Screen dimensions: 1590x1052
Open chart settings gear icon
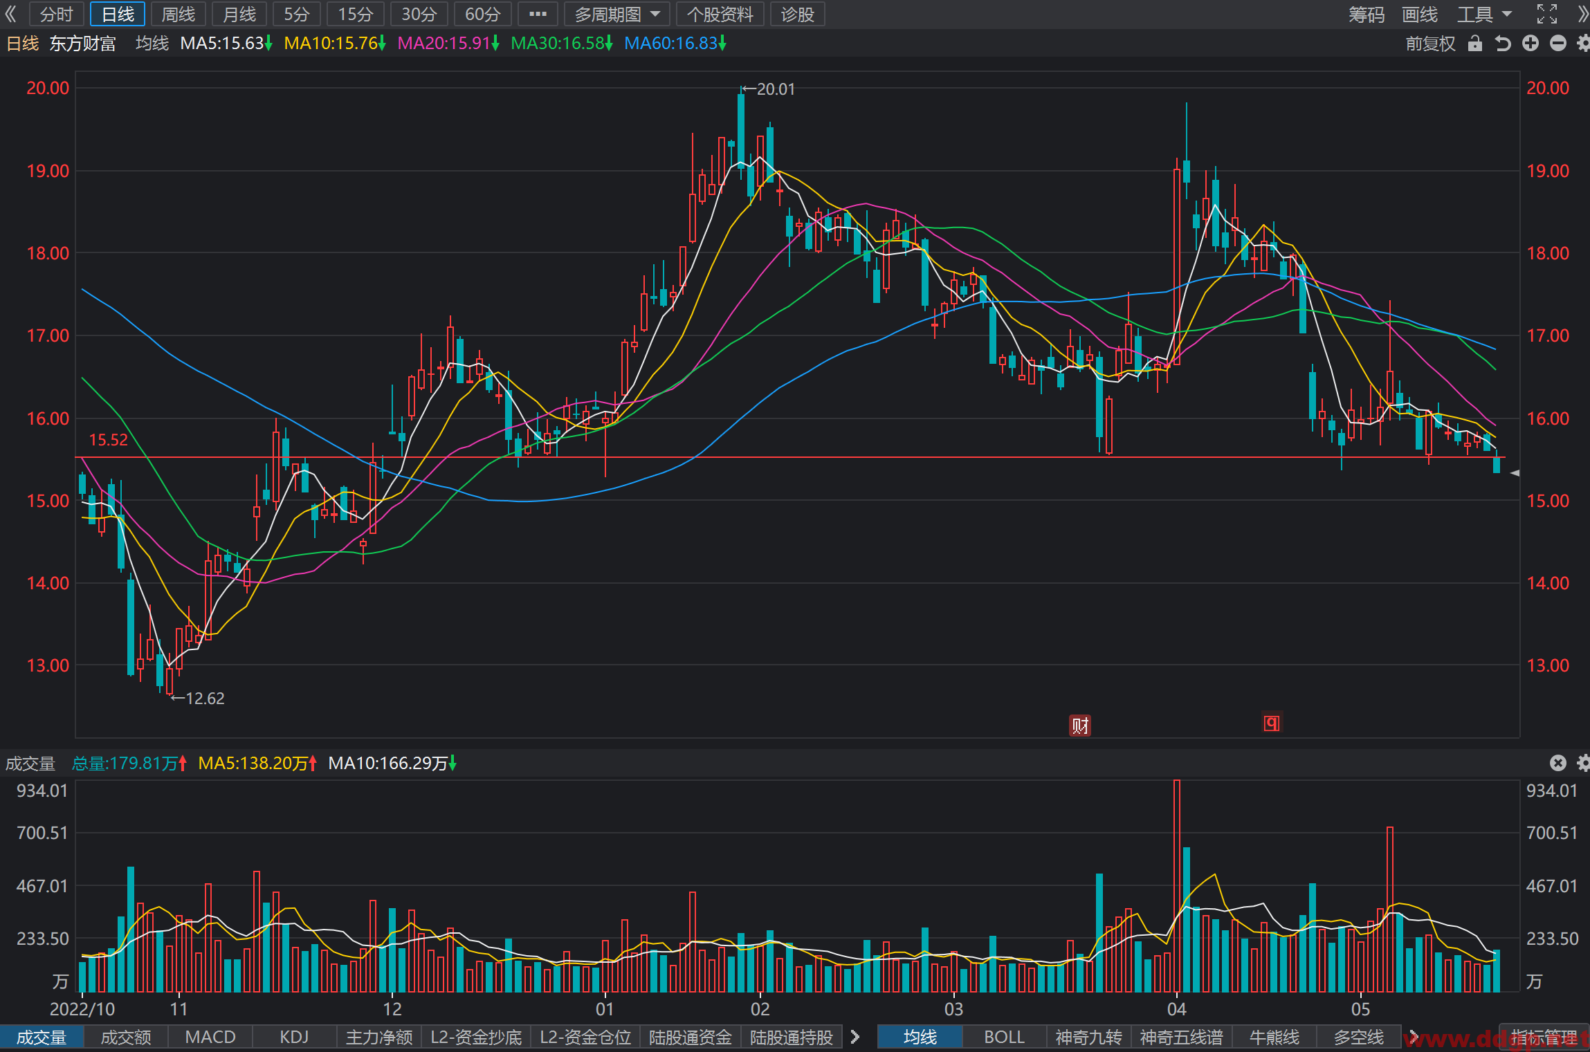click(1583, 44)
